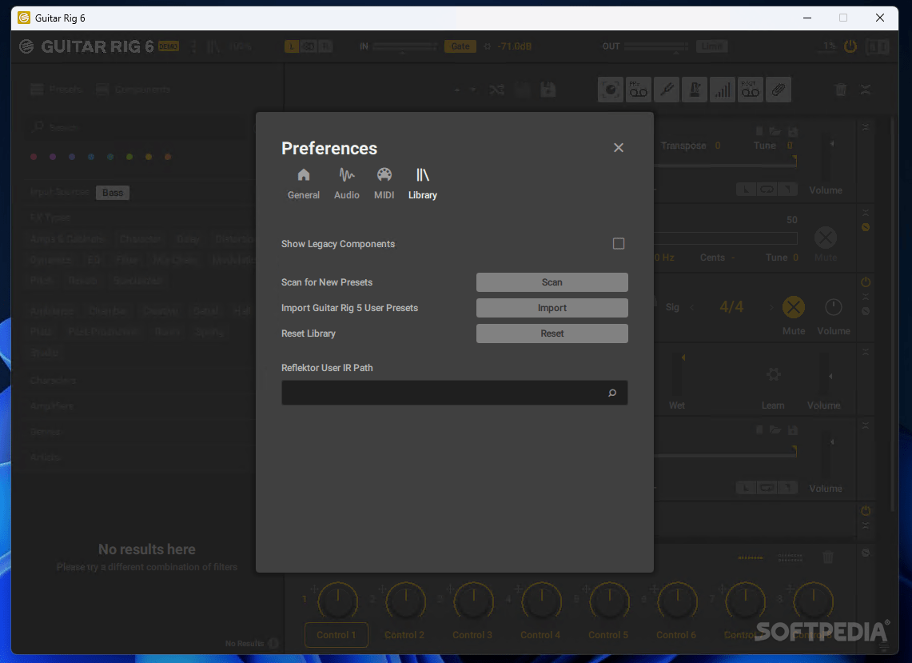Close the Preferences dialog
This screenshot has height=663, width=912.
point(619,148)
